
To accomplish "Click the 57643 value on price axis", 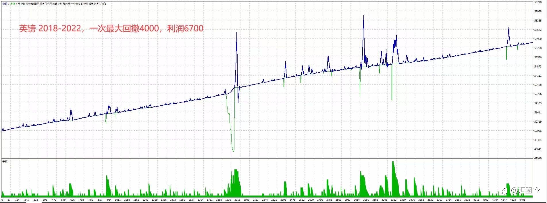I will pos(538,30).
